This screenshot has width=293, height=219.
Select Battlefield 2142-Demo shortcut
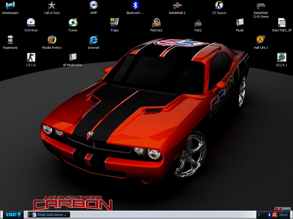261,5
